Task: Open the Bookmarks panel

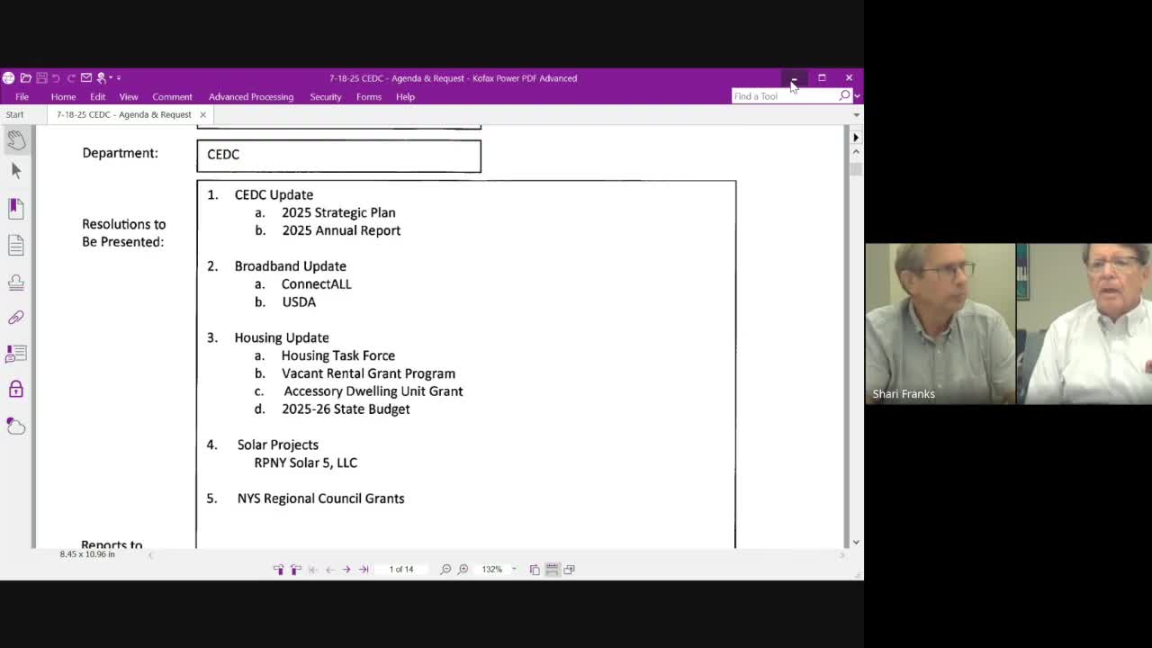Action: pyautogui.click(x=16, y=208)
